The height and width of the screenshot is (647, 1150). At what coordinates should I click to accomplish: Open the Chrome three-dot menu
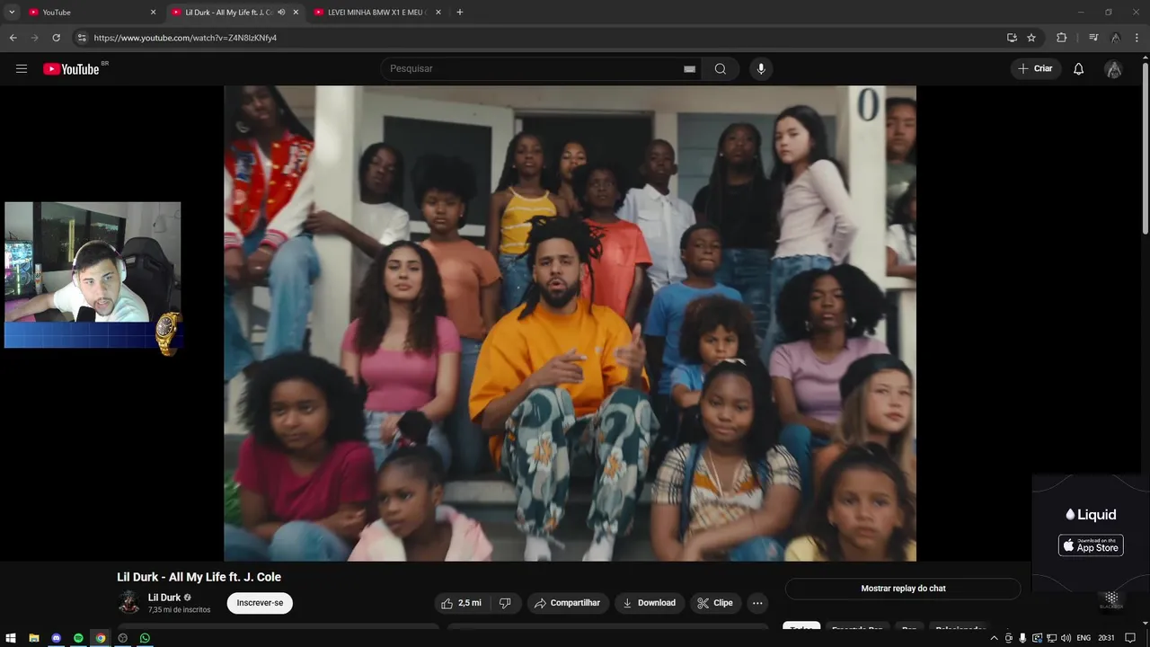tap(1137, 38)
